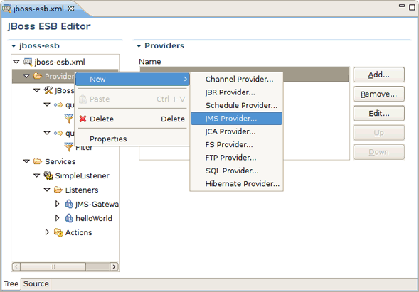Choose Hibernate Provider... option
The height and width of the screenshot is (292, 419).
tap(236, 183)
